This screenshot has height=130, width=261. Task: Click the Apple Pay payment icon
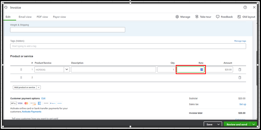14,103
